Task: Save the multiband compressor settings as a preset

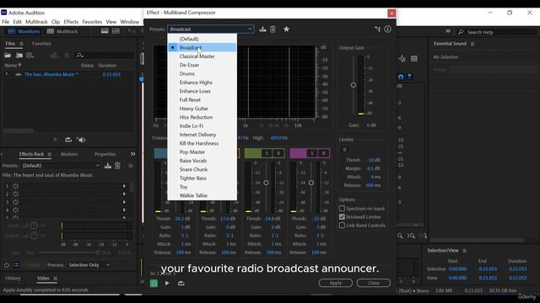Action: [262, 29]
